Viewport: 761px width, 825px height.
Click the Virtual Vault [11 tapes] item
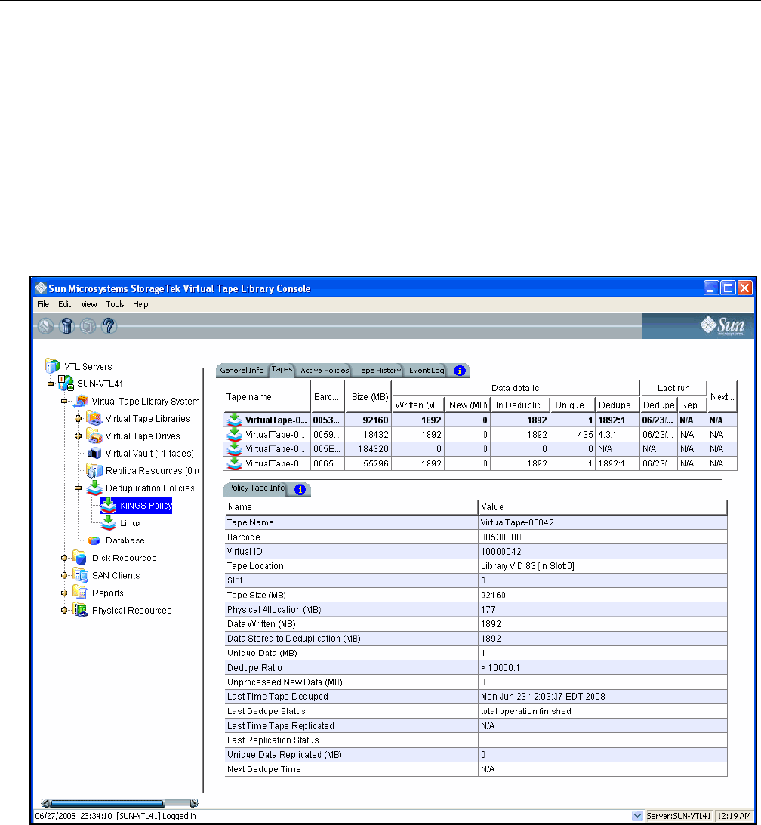(149, 453)
